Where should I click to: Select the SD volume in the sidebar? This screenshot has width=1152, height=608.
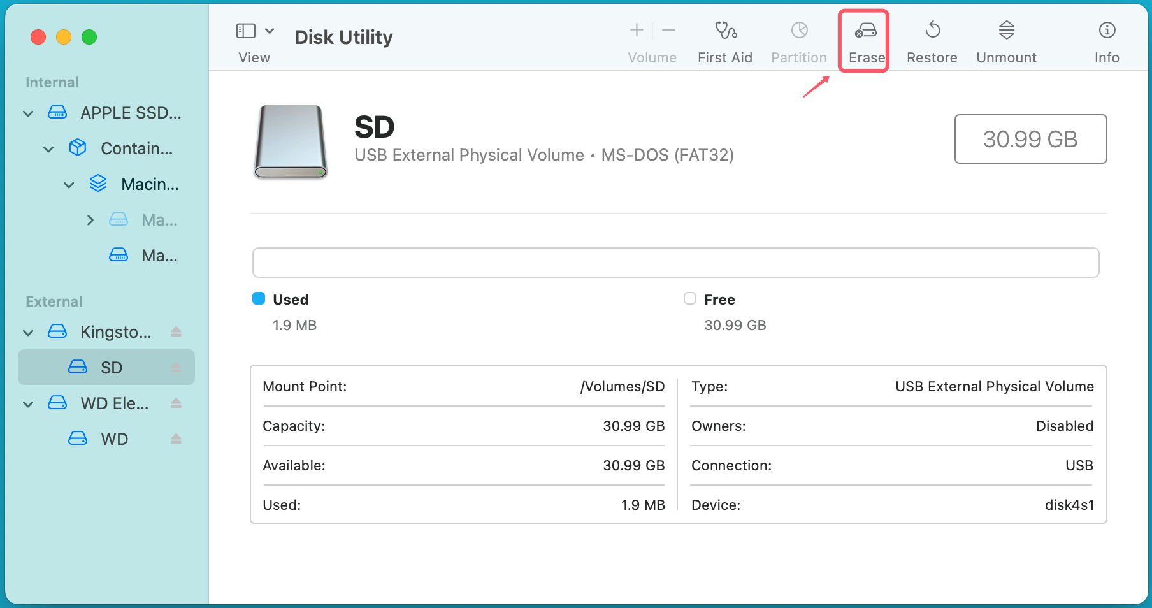click(x=111, y=367)
